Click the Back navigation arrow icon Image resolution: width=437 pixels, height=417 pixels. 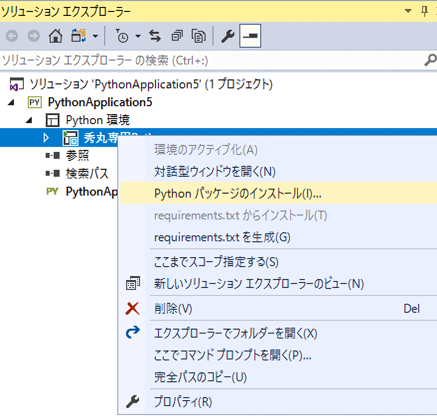pyautogui.click(x=12, y=36)
